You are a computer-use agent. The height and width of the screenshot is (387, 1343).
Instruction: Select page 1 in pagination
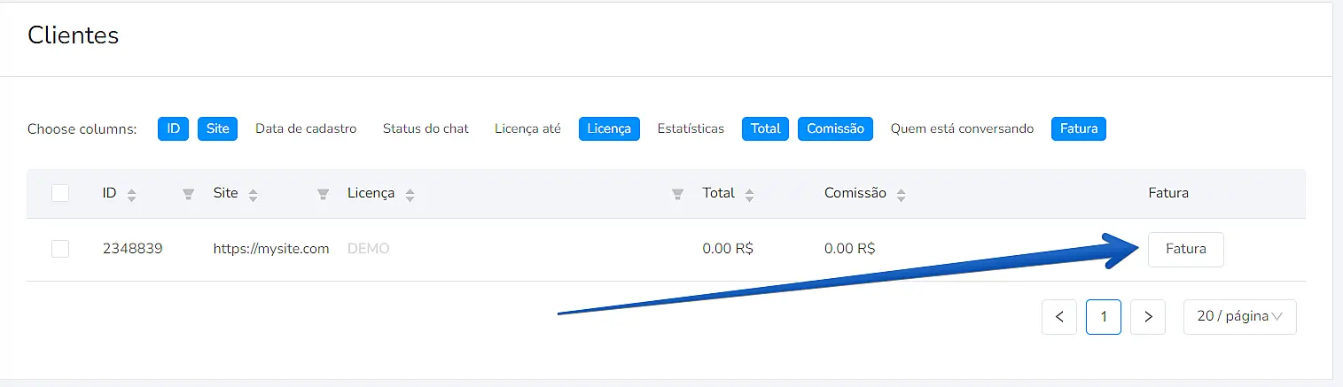(1104, 316)
